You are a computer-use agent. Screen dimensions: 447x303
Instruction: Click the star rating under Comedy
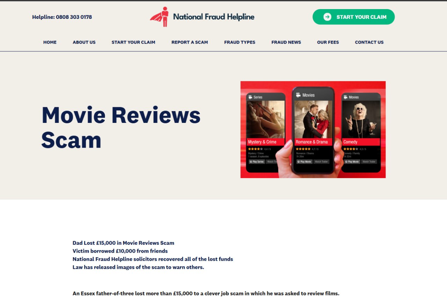click(x=351, y=149)
